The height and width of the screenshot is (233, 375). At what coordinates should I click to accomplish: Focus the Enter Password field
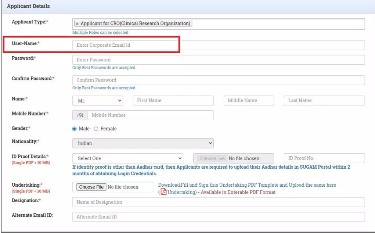click(218, 60)
